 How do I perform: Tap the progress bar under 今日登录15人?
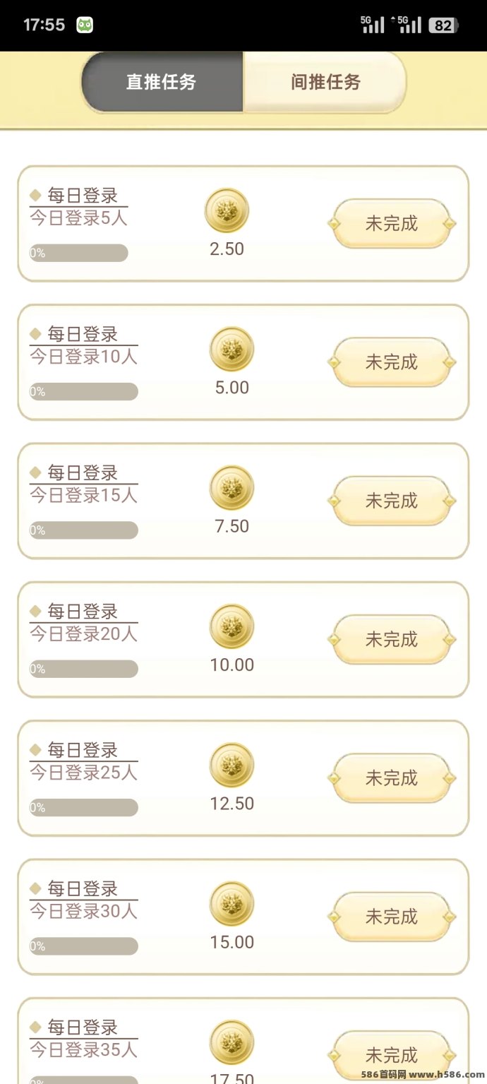(83, 530)
